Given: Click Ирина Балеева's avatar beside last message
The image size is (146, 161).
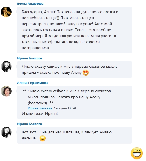Looking at the screenshot, I should coord(6,132).
